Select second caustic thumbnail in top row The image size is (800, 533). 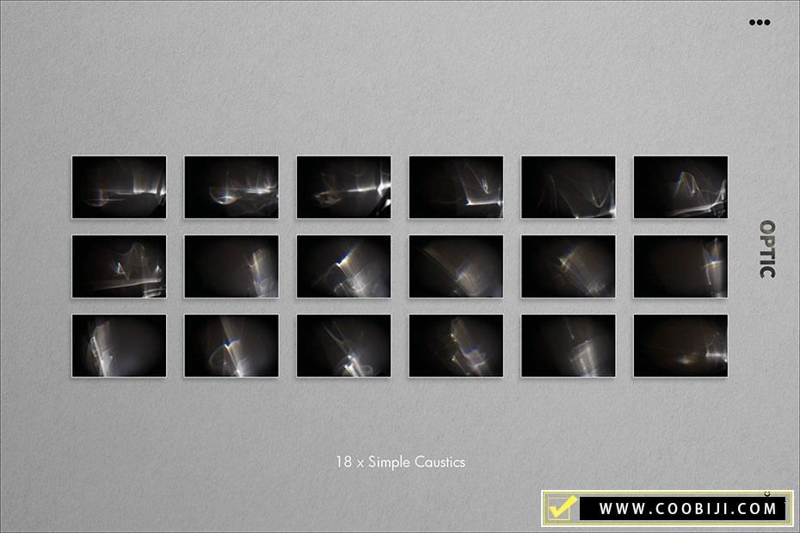pos(231,187)
